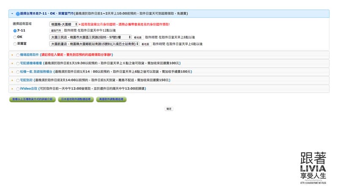Expand the iVideo自取 section arrow
The width and height of the screenshot is (338, 196).
click(x=12, y=89)
